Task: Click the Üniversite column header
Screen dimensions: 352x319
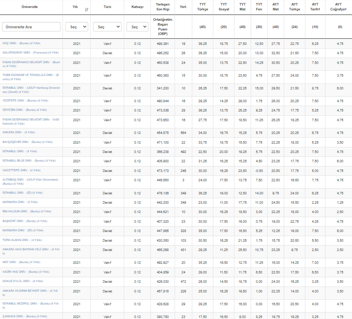Action: coord(29,7)
